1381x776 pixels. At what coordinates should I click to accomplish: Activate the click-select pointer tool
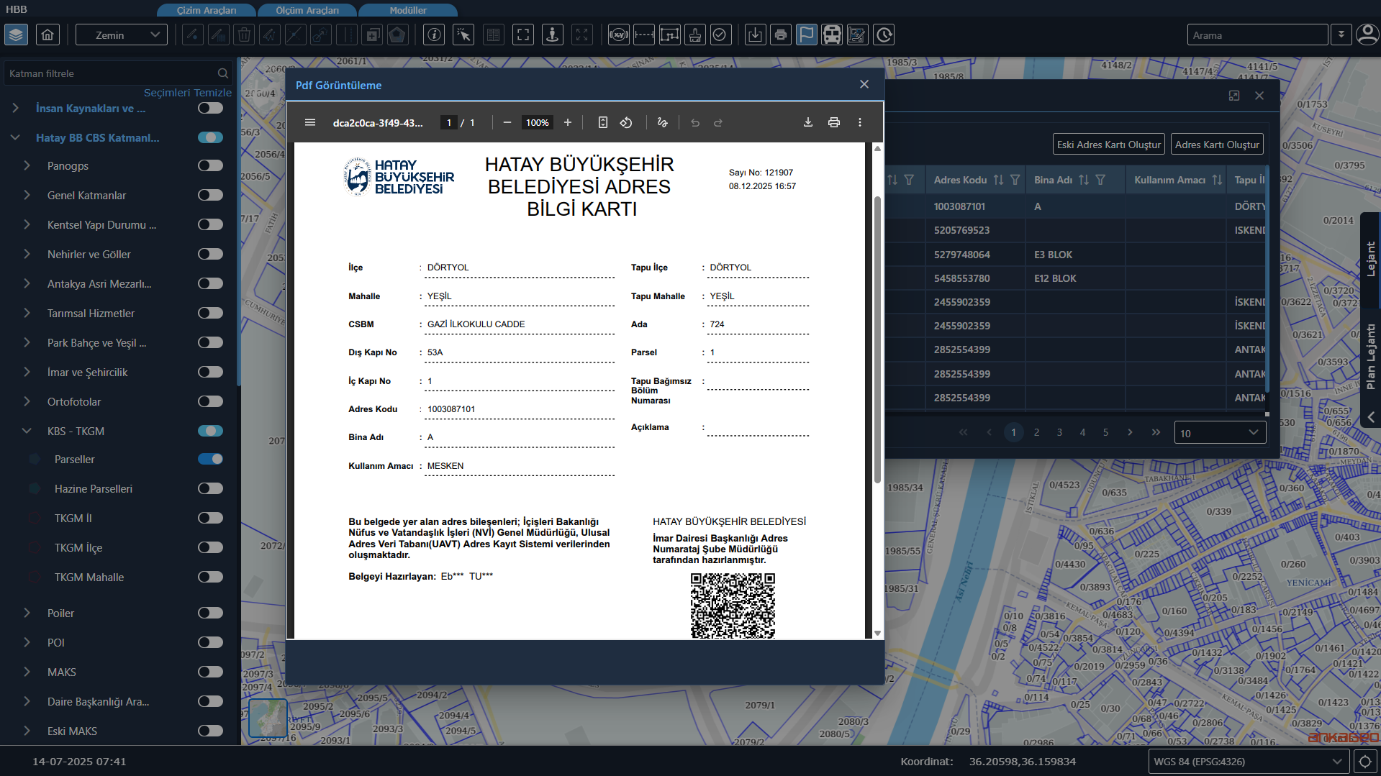point(463,35)
